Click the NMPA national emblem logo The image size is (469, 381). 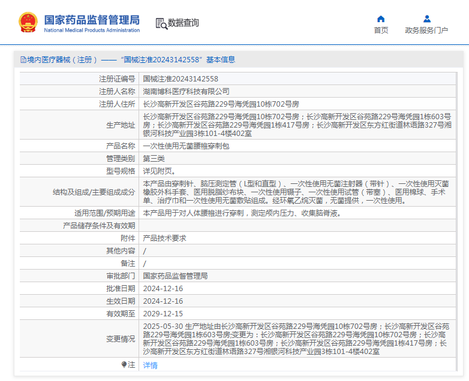28,23
